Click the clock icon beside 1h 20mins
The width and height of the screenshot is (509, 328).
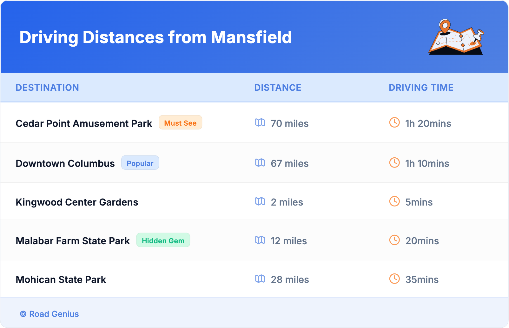[x=394, y=122]
